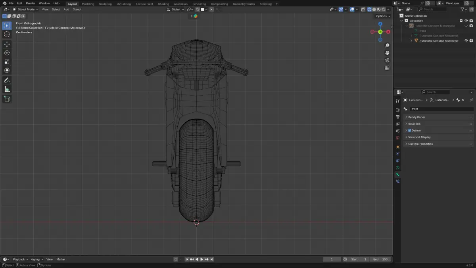Open the Object properties tab

tap(397, 147)
